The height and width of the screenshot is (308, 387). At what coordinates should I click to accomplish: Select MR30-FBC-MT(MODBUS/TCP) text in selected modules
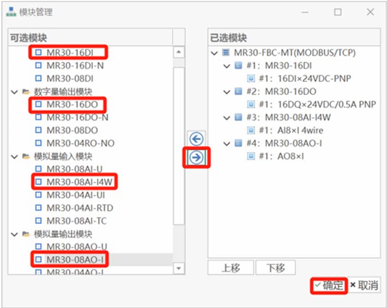click(x=295, y=53)
